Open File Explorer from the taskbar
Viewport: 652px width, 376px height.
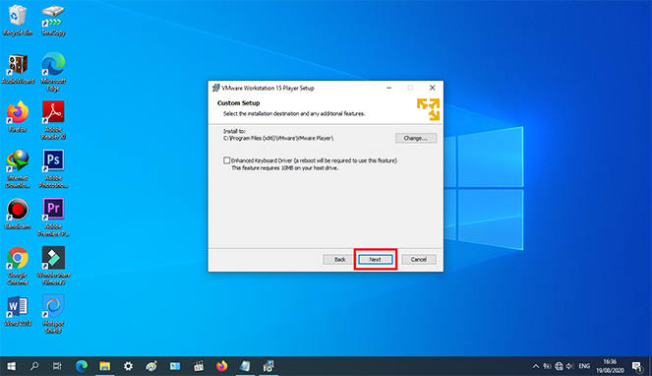[x=105, y=366]
